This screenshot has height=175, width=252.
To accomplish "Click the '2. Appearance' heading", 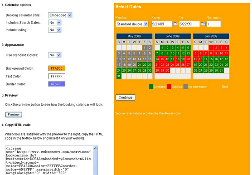I will [x=13, y=45].
